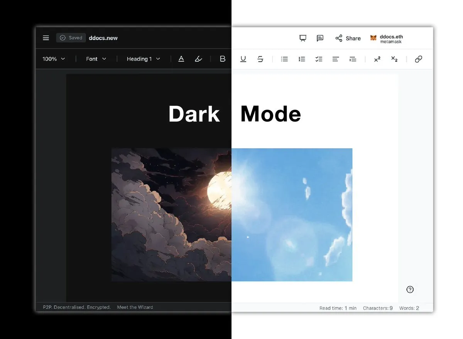Select the highlighter tool
The image size is (463, 339).
pyautogui.click(x=198, y=59)
